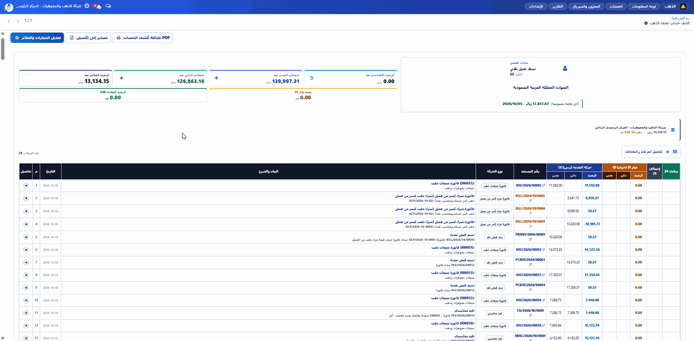The image size is (694, 341).
Task: Click the سند قبض نقدية breadcrumb link
Action: (681, 18)
